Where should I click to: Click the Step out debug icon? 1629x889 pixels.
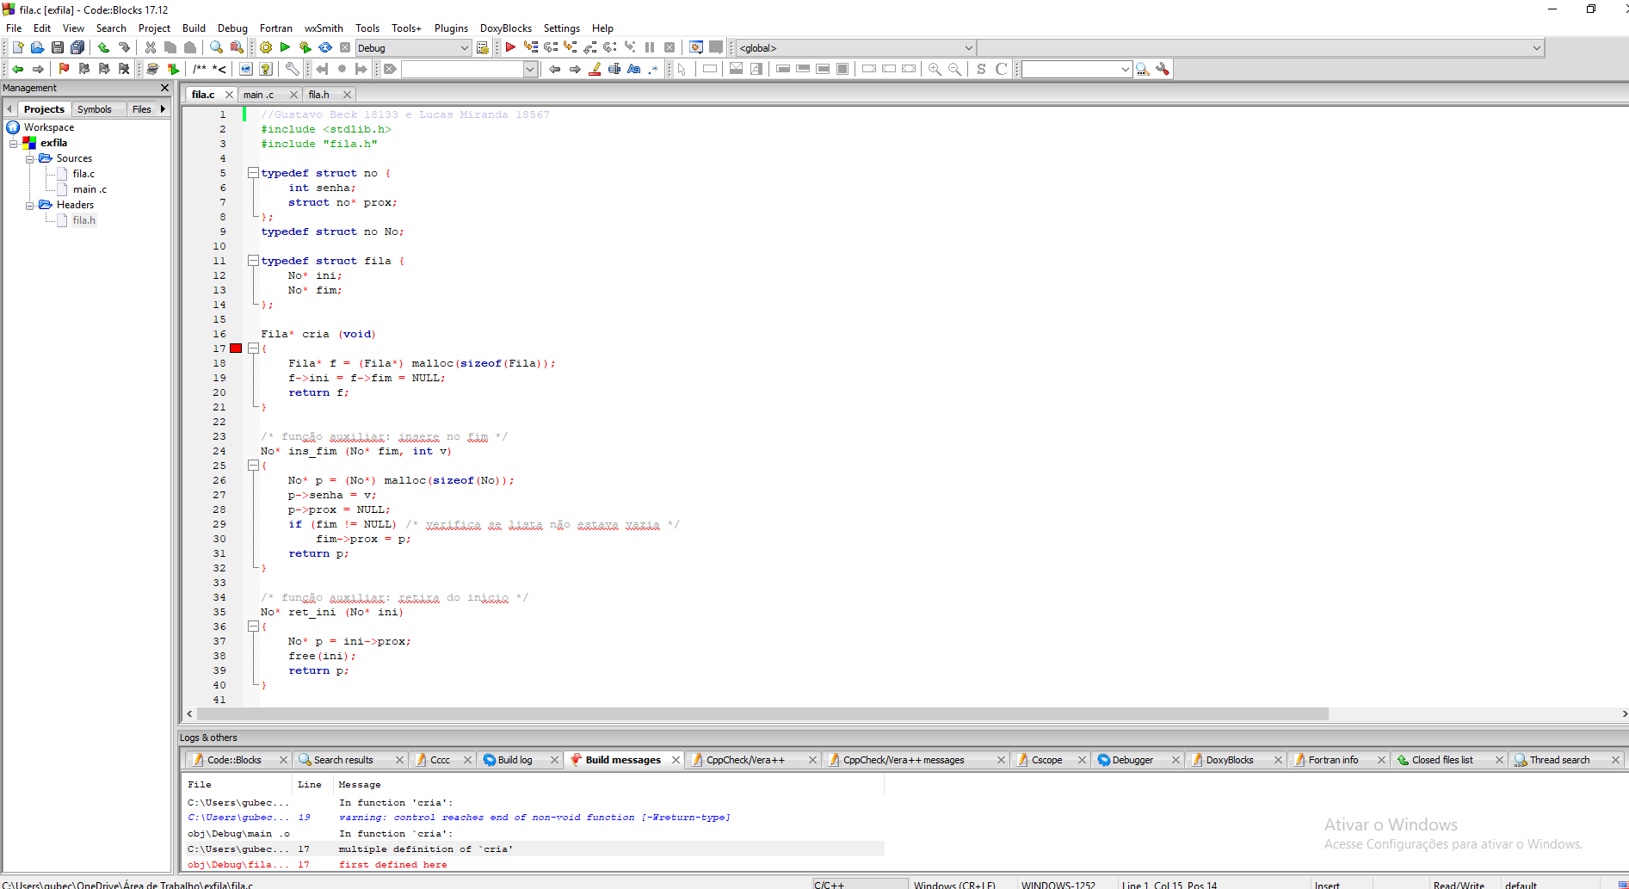point(590,47)
